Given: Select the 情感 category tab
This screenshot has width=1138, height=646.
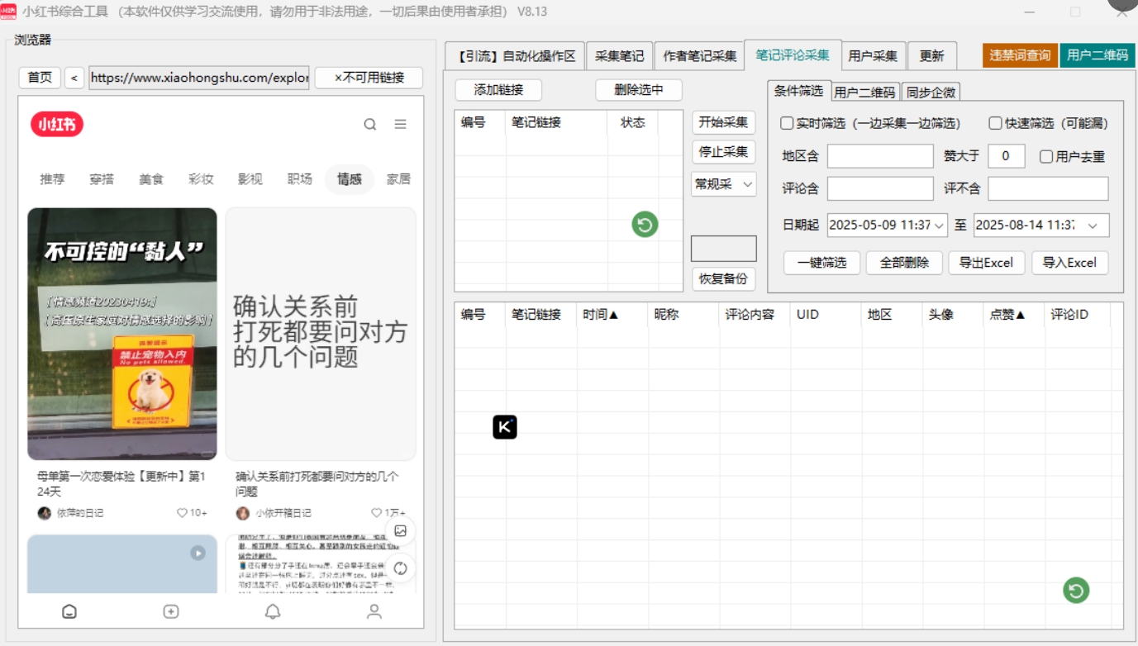Looking at the screenshot, I should tap(349, 179).
